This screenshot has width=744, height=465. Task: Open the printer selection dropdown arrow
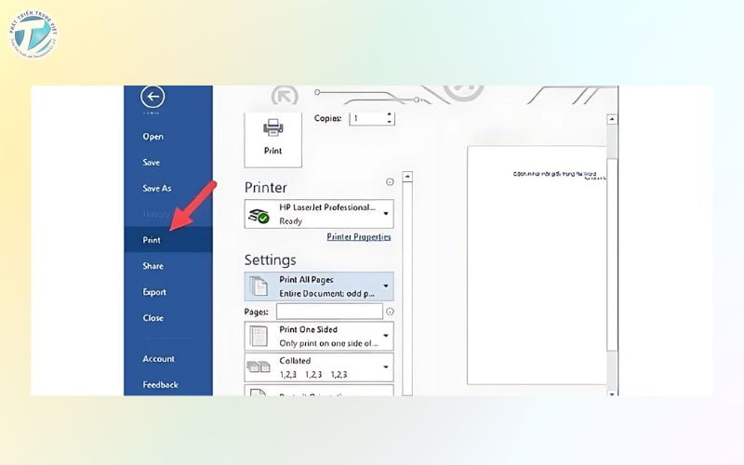pyautogui.click(x=386, y=214)
